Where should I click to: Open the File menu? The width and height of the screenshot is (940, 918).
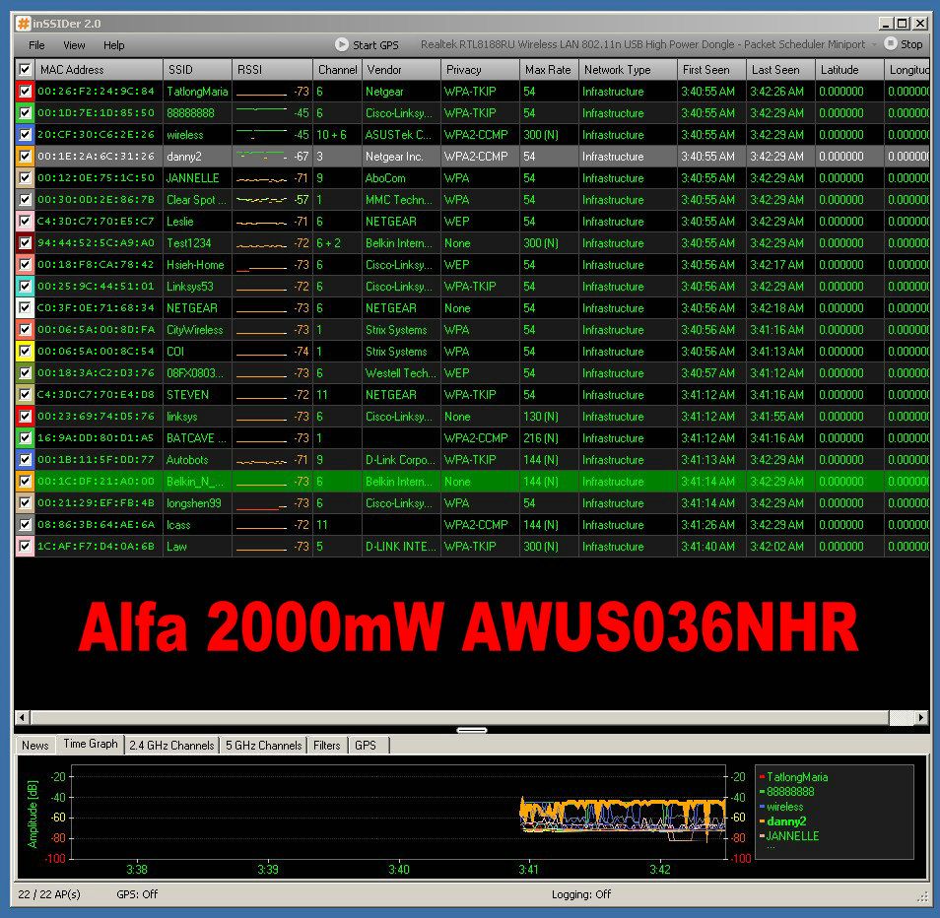[x=36, y=45]
